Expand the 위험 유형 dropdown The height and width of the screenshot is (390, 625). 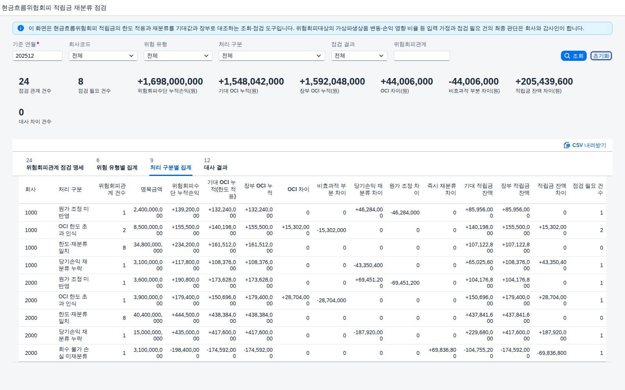click(178, 56)
